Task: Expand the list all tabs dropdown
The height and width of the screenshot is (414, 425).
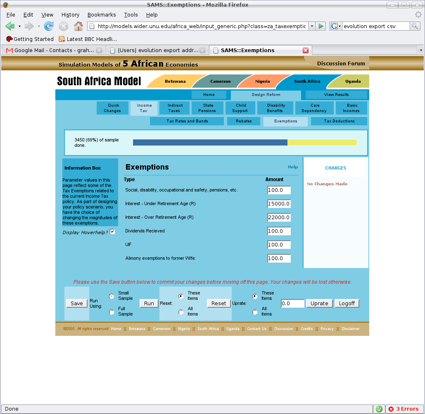Action: (420, 50)
